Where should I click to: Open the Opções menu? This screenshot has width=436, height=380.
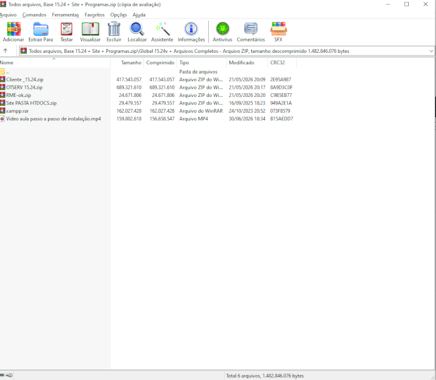pyautogui.click(x=118, y=15)
